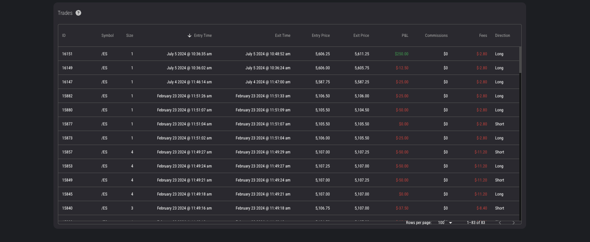This screenshot has width=590, height=242.
Task: Click the Exit Price column header
Action: tap(361, 36)
